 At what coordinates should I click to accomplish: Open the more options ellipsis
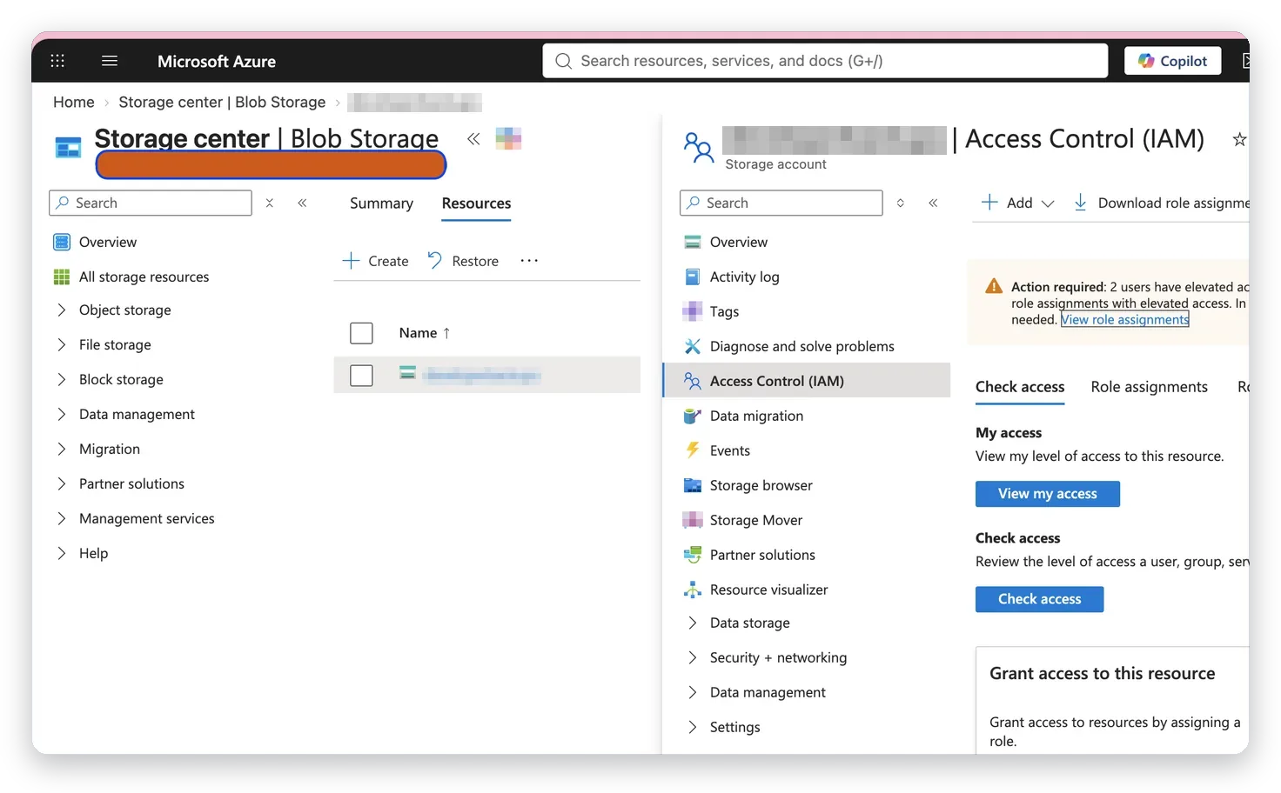[x=529, y=261]
